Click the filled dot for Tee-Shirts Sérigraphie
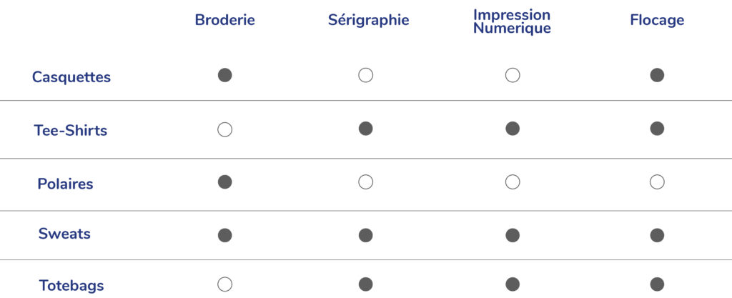 [x=365, y=129]
